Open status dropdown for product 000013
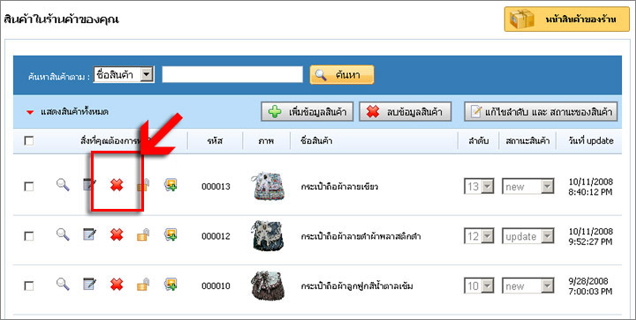 click(x=528, y=187)
